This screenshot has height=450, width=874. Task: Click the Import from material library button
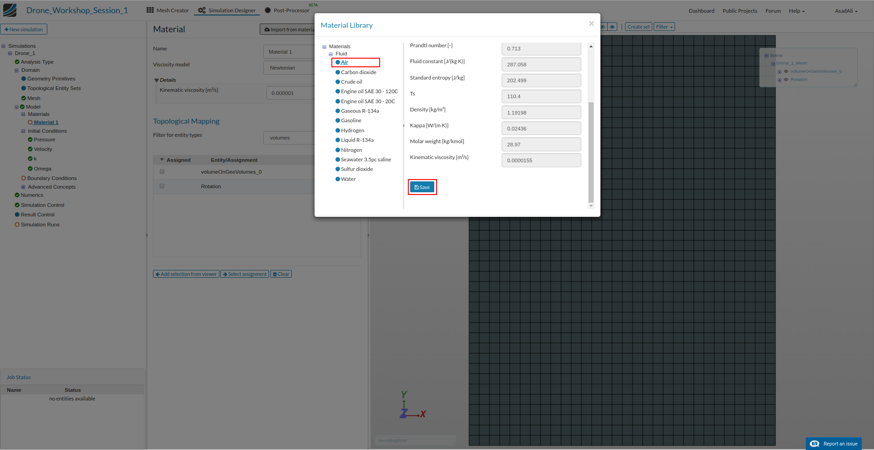287,30
